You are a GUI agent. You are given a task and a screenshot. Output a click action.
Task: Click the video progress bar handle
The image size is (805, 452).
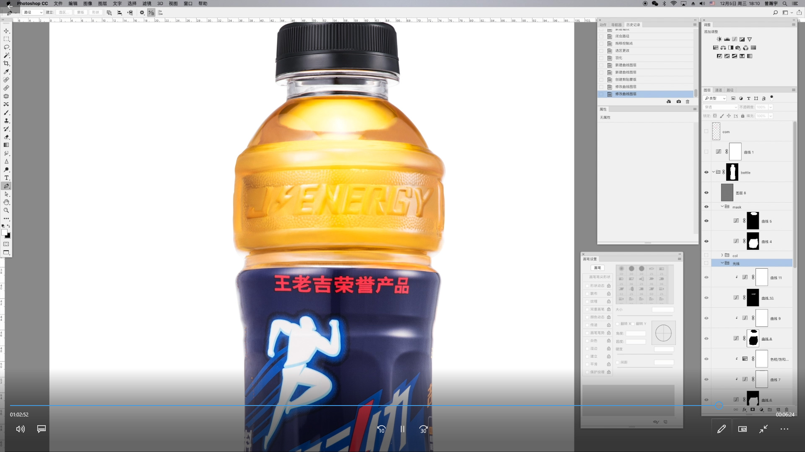(x=719, y=405)
